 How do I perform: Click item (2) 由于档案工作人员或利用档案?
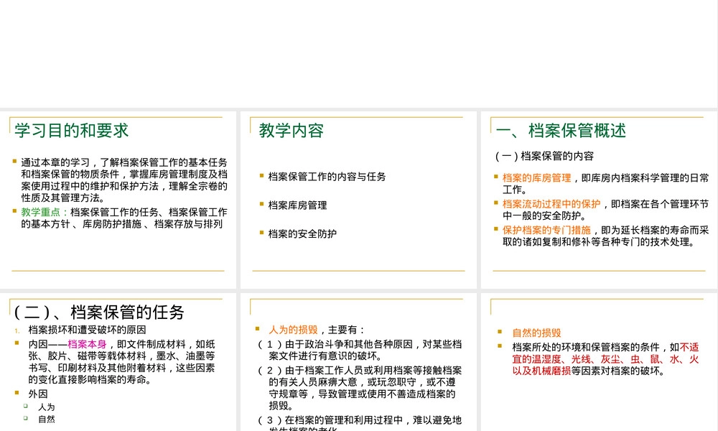[x=360, y=388]
